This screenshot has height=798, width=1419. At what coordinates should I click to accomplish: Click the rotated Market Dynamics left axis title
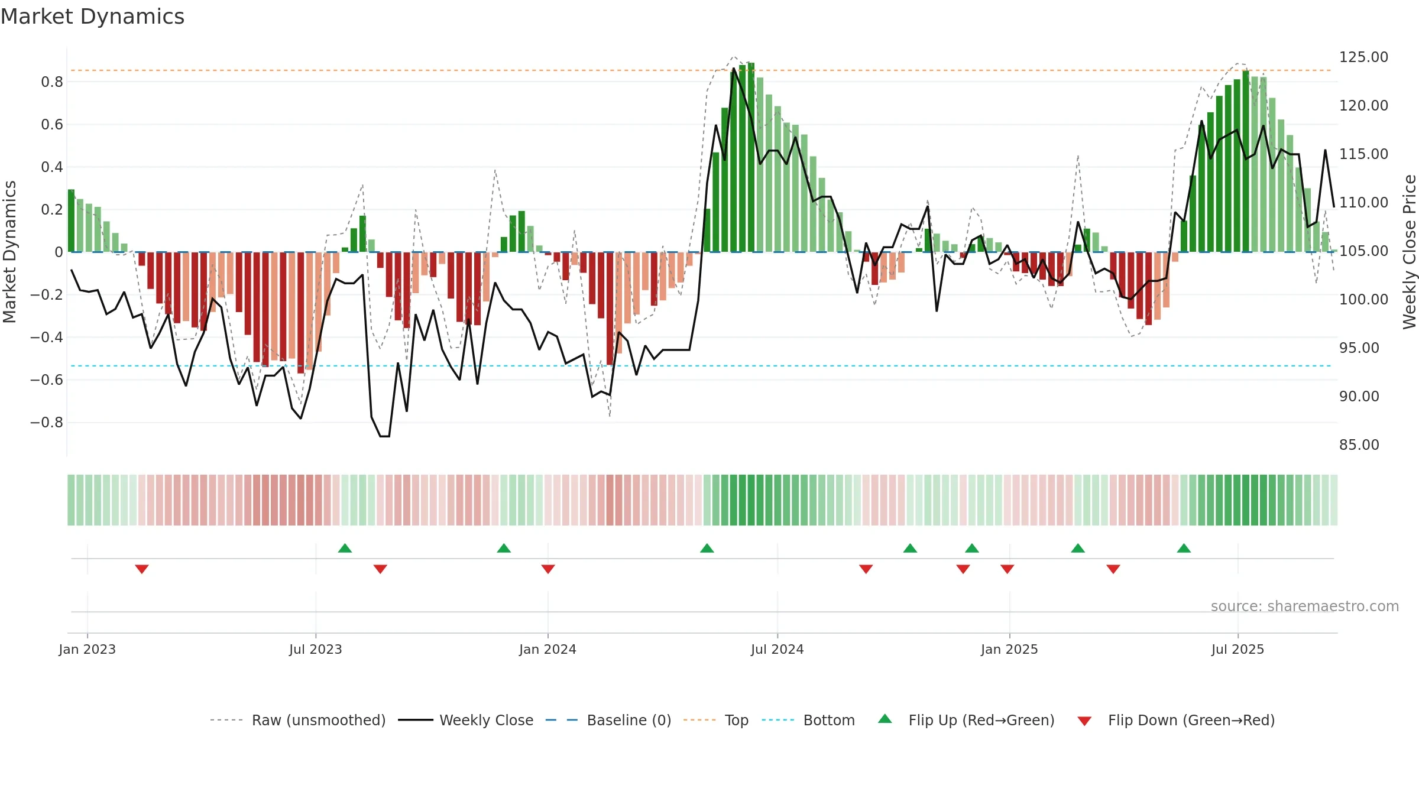coord(9,252)
